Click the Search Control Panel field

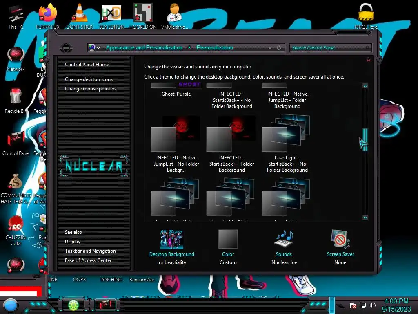coord(330,48)
